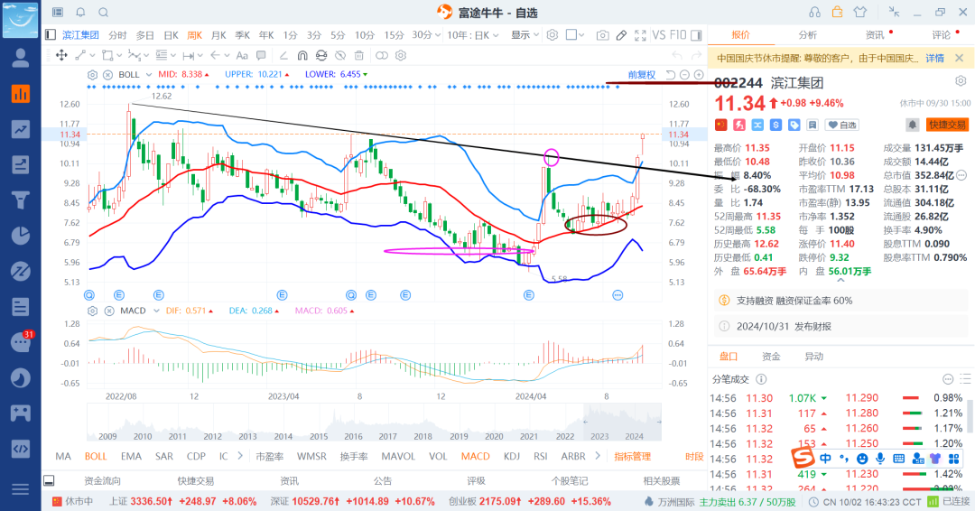This screenshot has height=511, width=975.
Task: Expand the chart to fullscreen
Action: [640, 35]
